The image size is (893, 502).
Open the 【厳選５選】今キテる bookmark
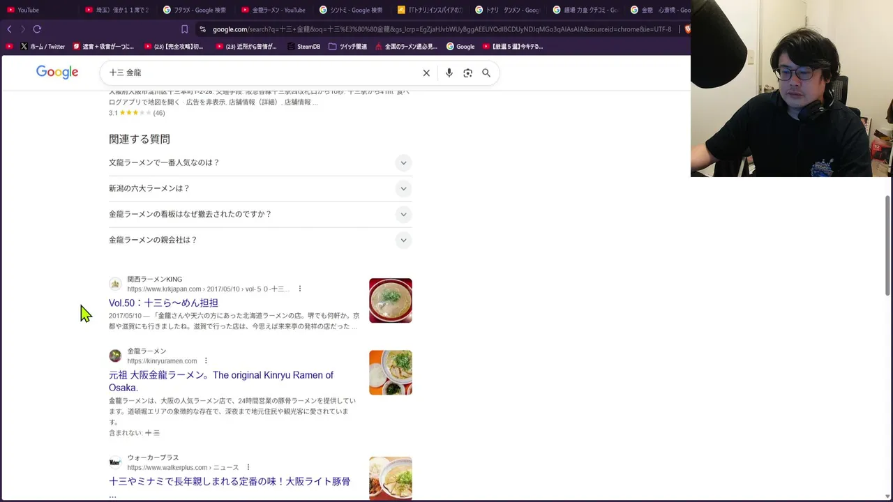pos(513,47)
